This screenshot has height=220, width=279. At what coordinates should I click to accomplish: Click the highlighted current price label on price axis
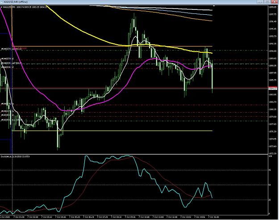pos(273,89)
